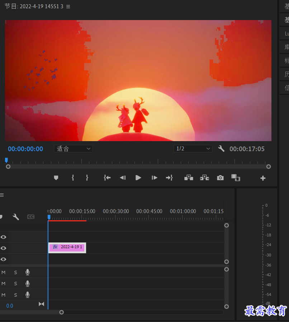Step back one frame
Image resolution: width=289 pixels, height=322 pixels.
(x=123, y=178)
